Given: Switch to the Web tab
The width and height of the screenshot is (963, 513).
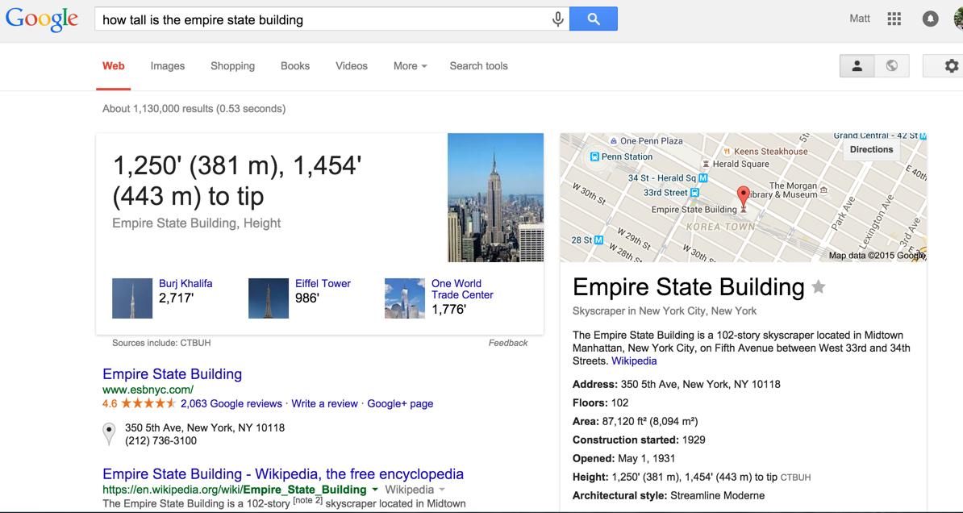Looking at the screenshot, I should [114, 65].
